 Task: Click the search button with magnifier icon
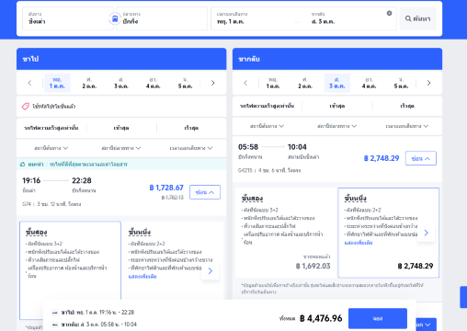(x=418, y=18)
